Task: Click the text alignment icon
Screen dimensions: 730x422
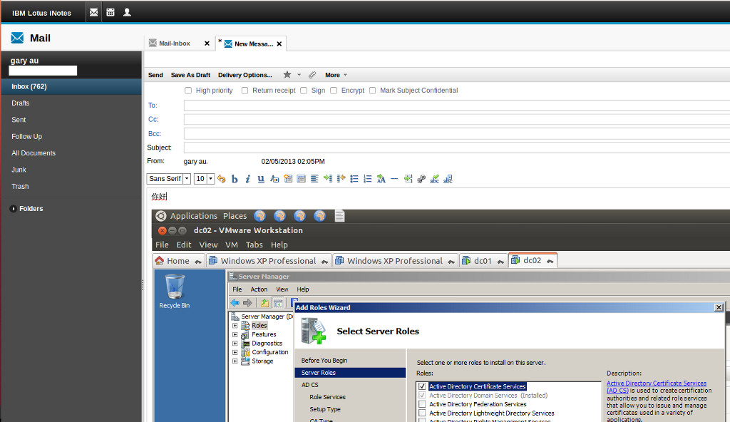Action: click(314, 179)
